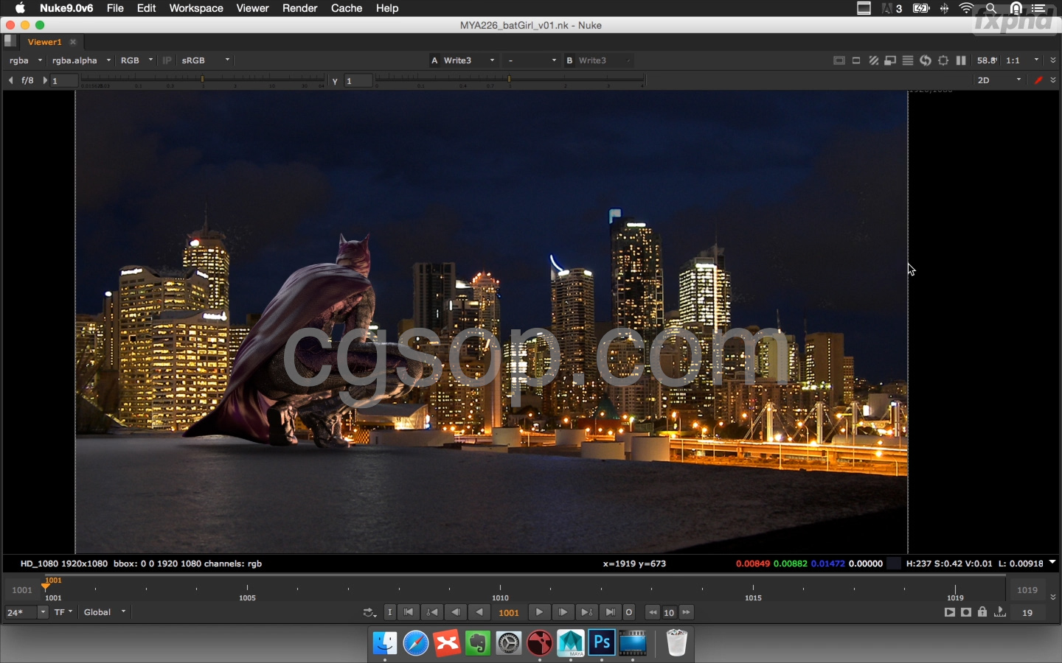Screen dimensions: 1062x663
Task: Open the wipe composite mode dropdown
Action: [x=532, y=60]
